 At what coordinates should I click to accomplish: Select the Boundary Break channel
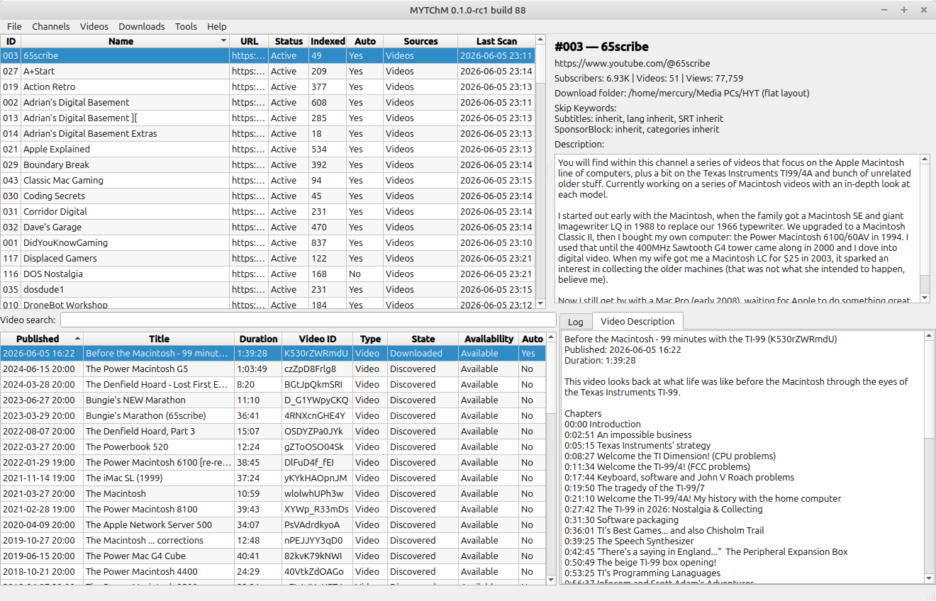pyautogui.click(x=267, y=164)
